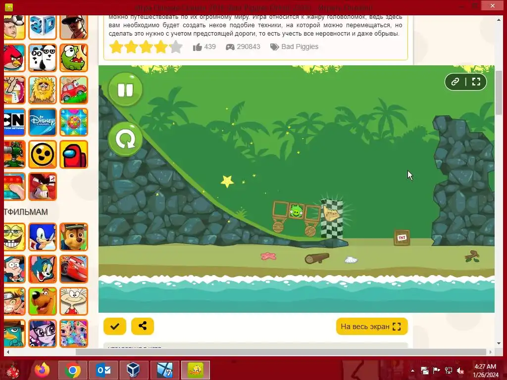The width and height of the screenshot is (507, 380).
Task: Open the Disney Channel games icon
Action: coord(43,122)
